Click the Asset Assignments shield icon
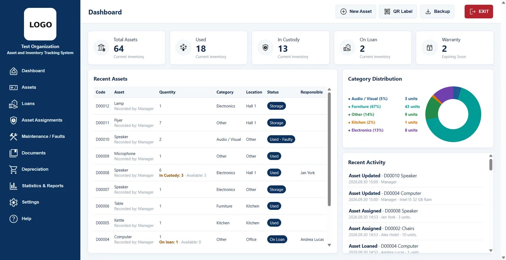 click(x=13, y=120)
